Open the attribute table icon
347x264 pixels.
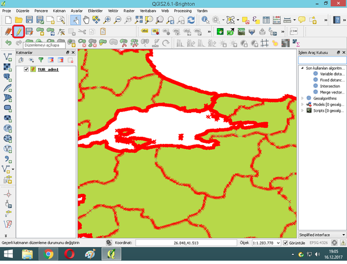pos(266,20)
